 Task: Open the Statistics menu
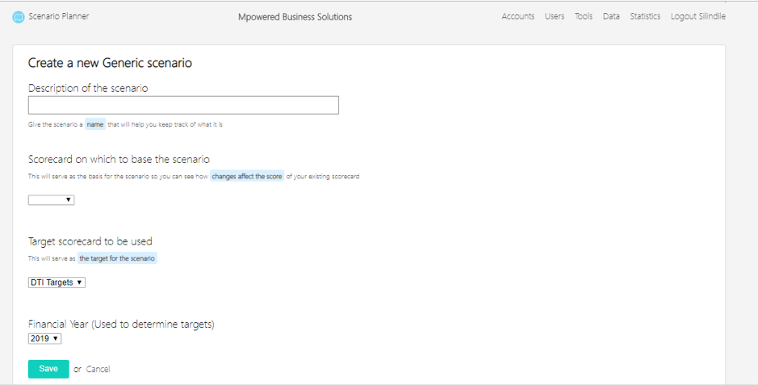[645, 16]
